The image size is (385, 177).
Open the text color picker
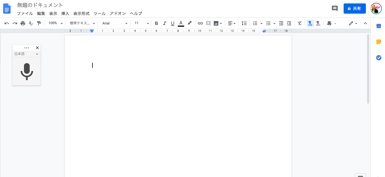tap(181, 23)
